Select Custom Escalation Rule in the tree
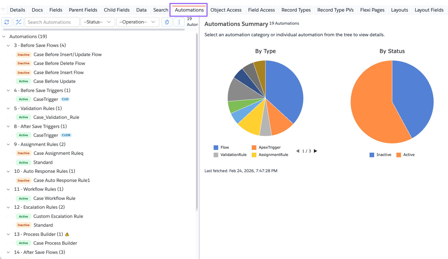Screen dimensions: 448x259 tap(58, 216)
